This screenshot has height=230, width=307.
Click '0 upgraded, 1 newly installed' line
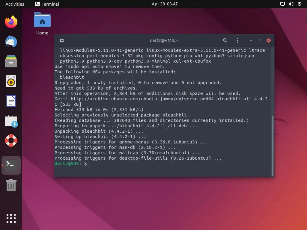(x=138, y=83)
